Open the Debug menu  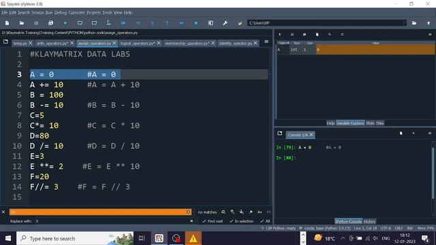click(61, 12)
